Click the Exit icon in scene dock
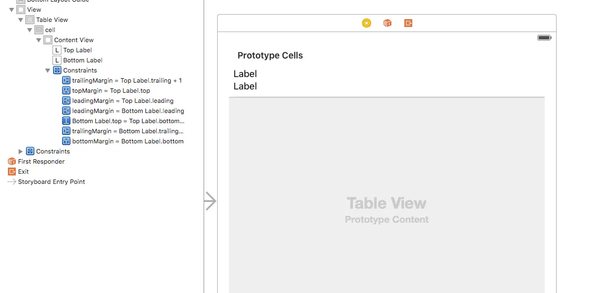 point(408,23)
